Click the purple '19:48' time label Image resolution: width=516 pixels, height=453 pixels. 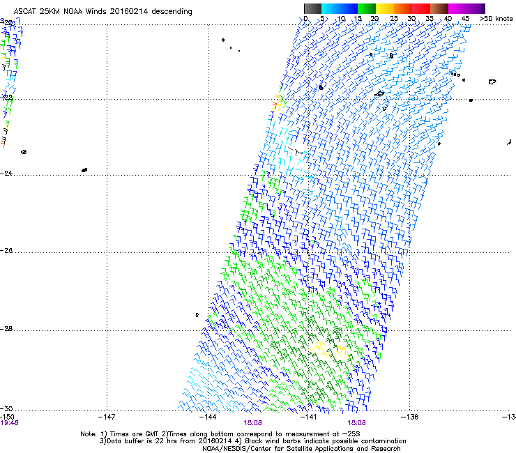[9, 423]
